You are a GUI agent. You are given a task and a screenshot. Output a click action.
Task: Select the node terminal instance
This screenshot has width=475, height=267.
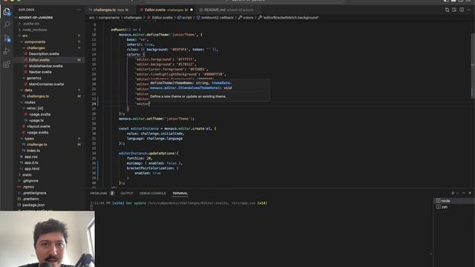pos(454,201)
